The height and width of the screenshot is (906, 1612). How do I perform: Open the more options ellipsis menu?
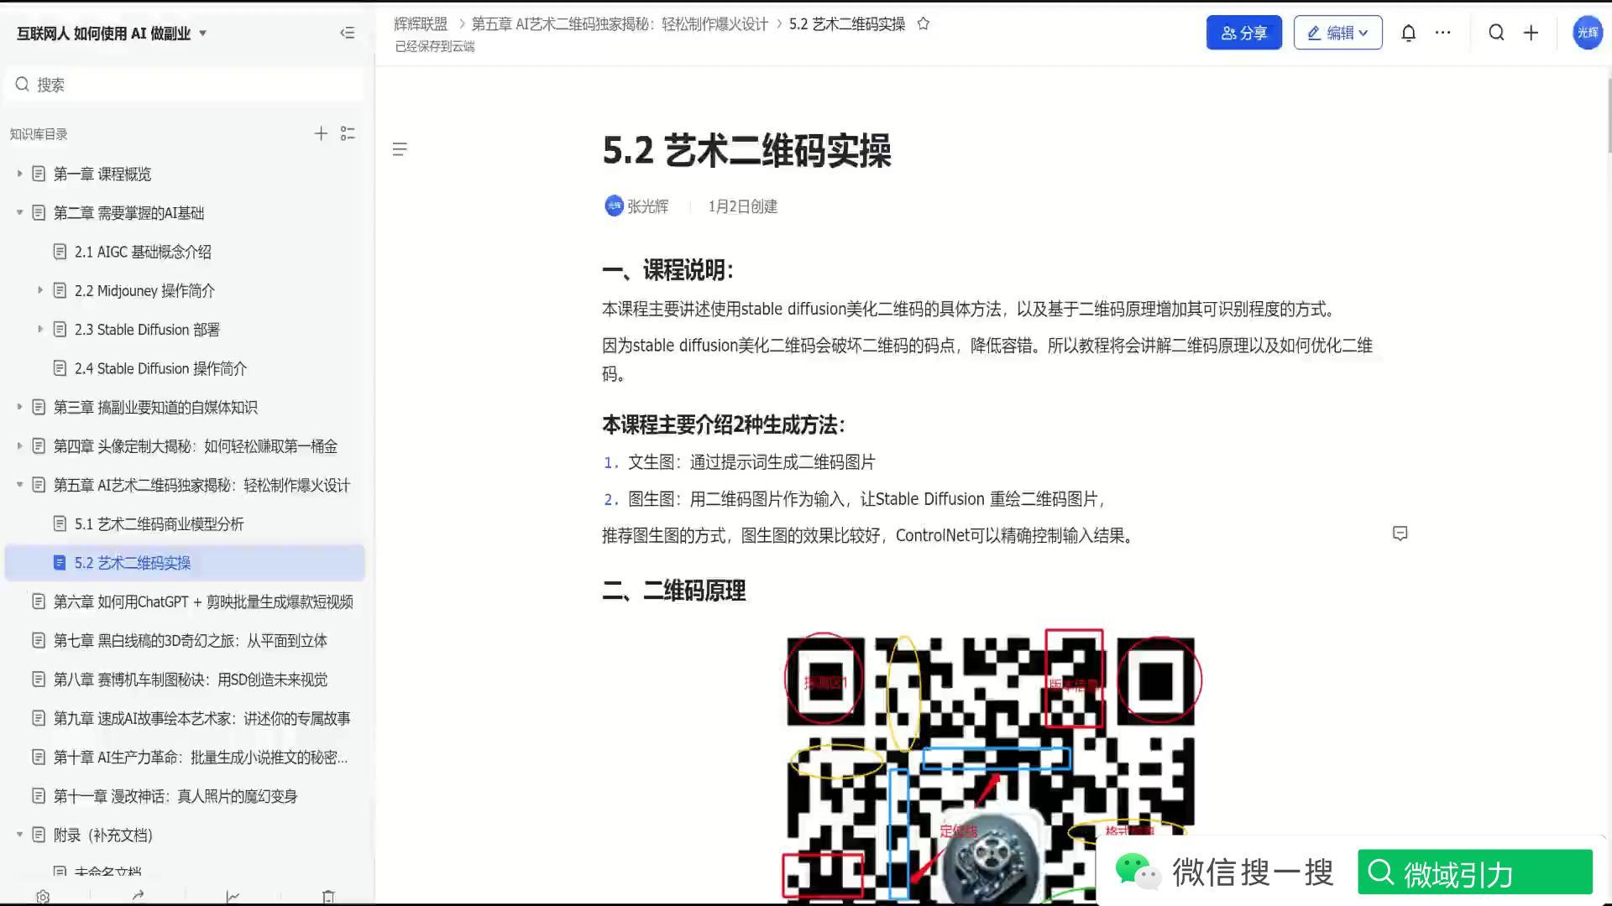tap(1442, 33)
